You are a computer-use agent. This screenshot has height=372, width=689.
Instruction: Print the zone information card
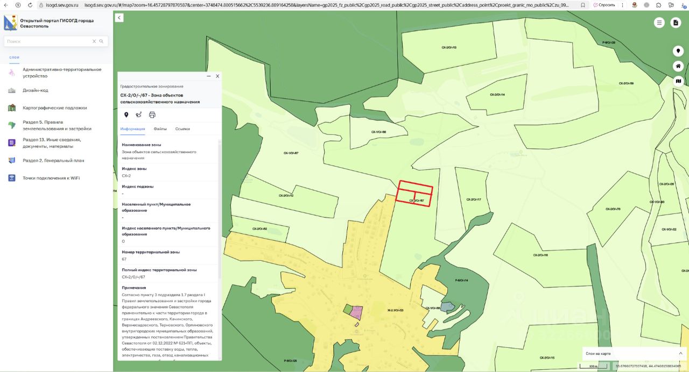pos(152,115)
